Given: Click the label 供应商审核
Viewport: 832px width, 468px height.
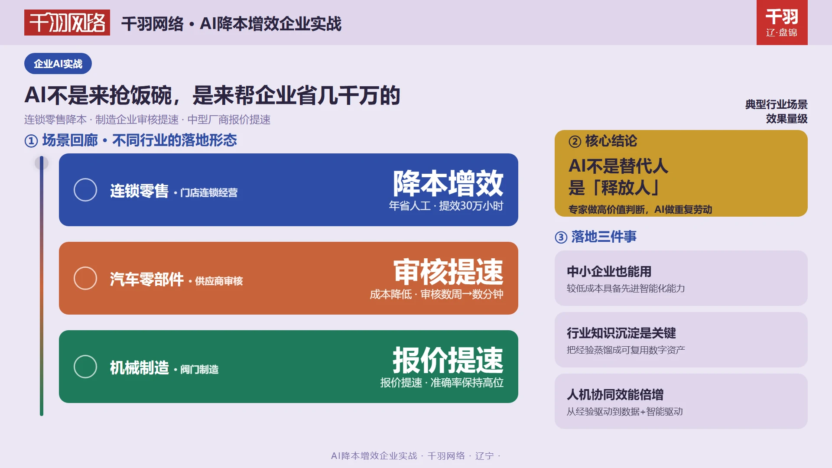Looking at the screenshot, I should tap(219, 281).
